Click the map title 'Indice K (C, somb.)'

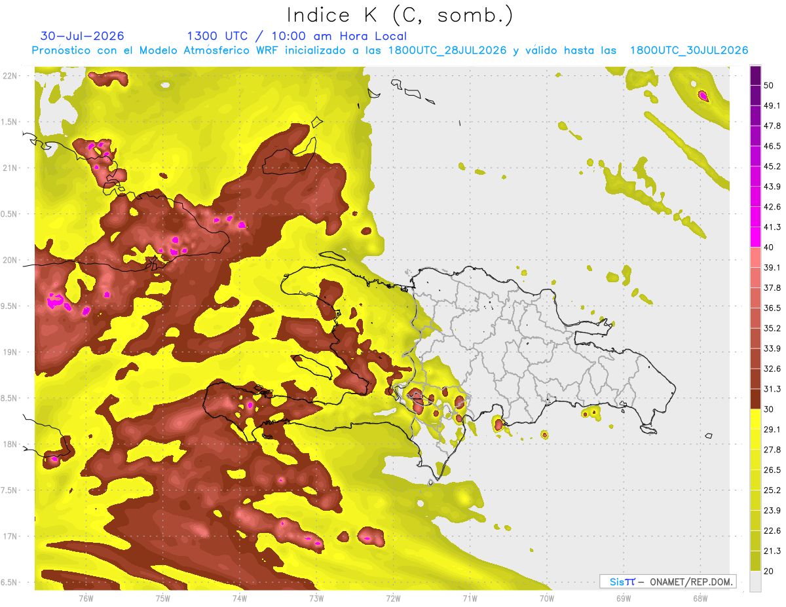pos(400,15)
